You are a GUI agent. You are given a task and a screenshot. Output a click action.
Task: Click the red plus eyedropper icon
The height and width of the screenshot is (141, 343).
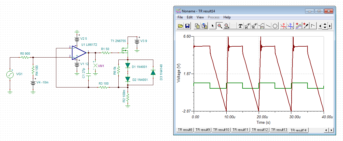pos(305,26)
